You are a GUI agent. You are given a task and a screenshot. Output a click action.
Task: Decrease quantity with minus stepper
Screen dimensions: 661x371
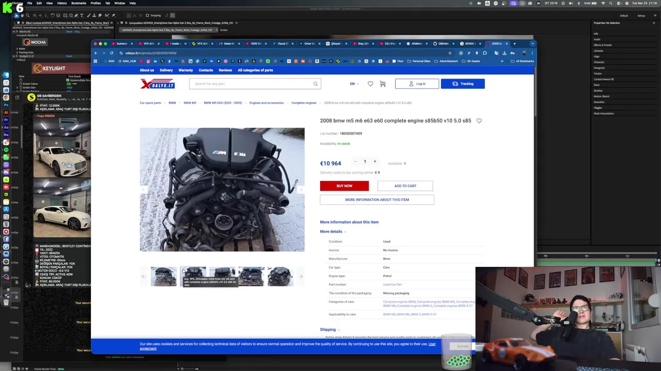tap(355, 161)
